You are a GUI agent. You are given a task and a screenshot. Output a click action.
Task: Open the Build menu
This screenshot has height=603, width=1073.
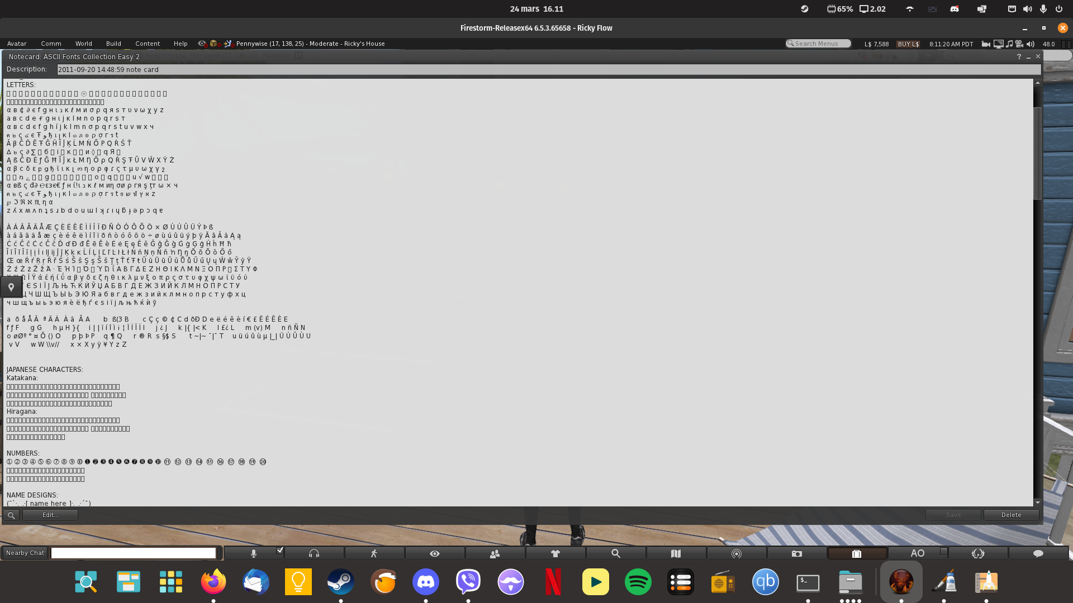pos(113,43)
